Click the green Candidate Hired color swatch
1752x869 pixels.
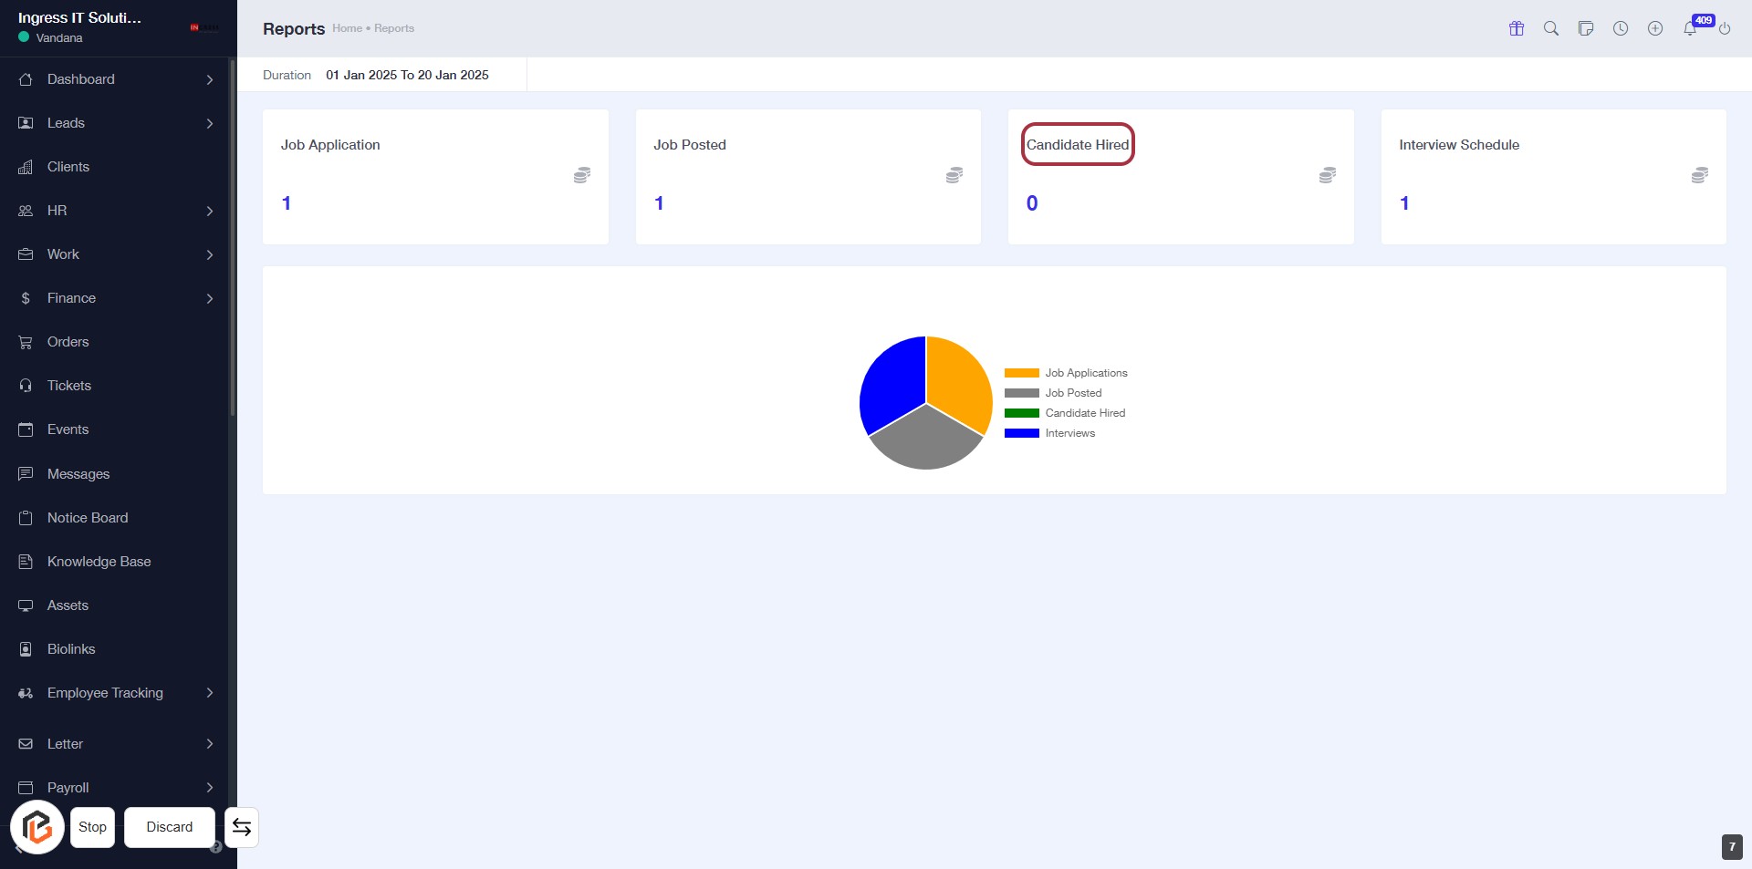click(x=1021, y=413)
